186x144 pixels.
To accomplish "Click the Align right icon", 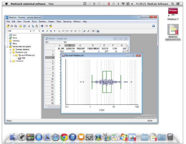I will [75, 31].
